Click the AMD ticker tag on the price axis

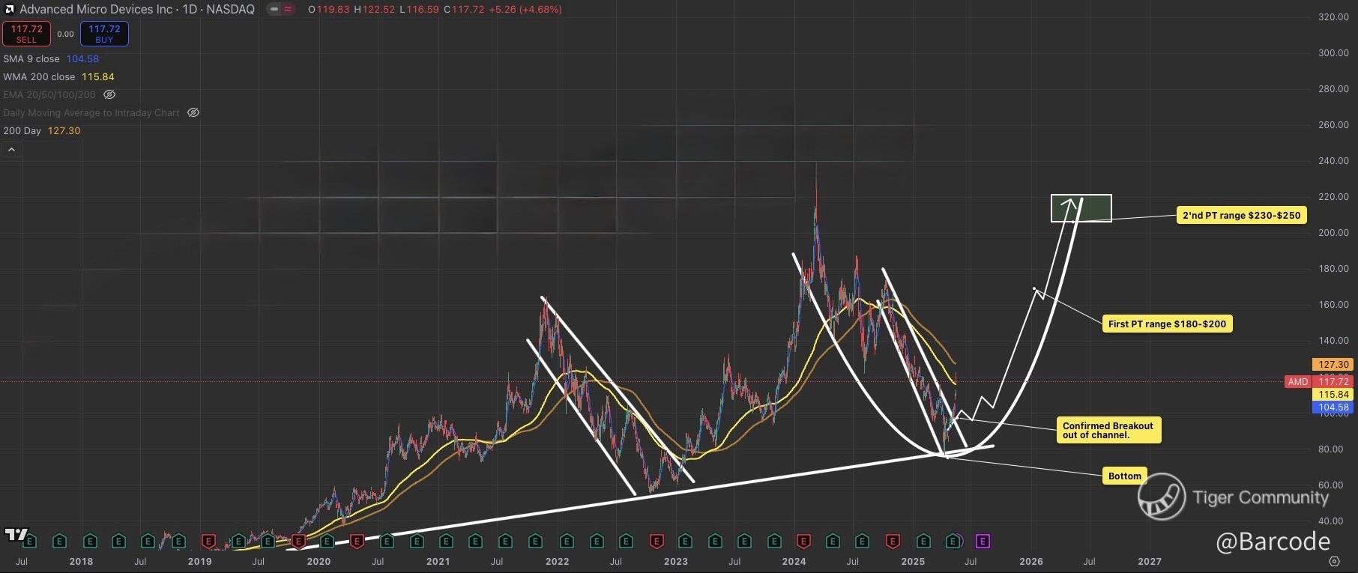tap(1297, 382)
